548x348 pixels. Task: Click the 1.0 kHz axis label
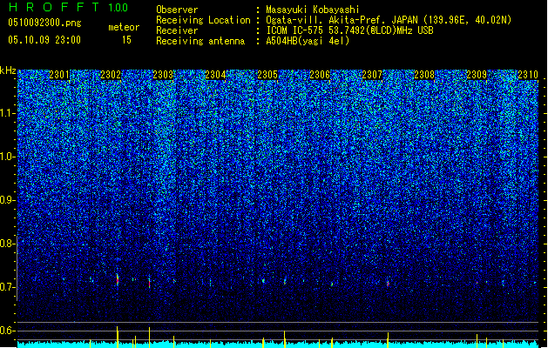[8, 157]
